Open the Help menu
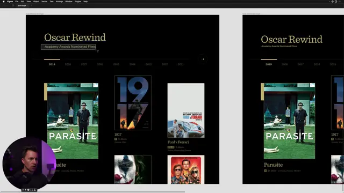 point(85,2)
